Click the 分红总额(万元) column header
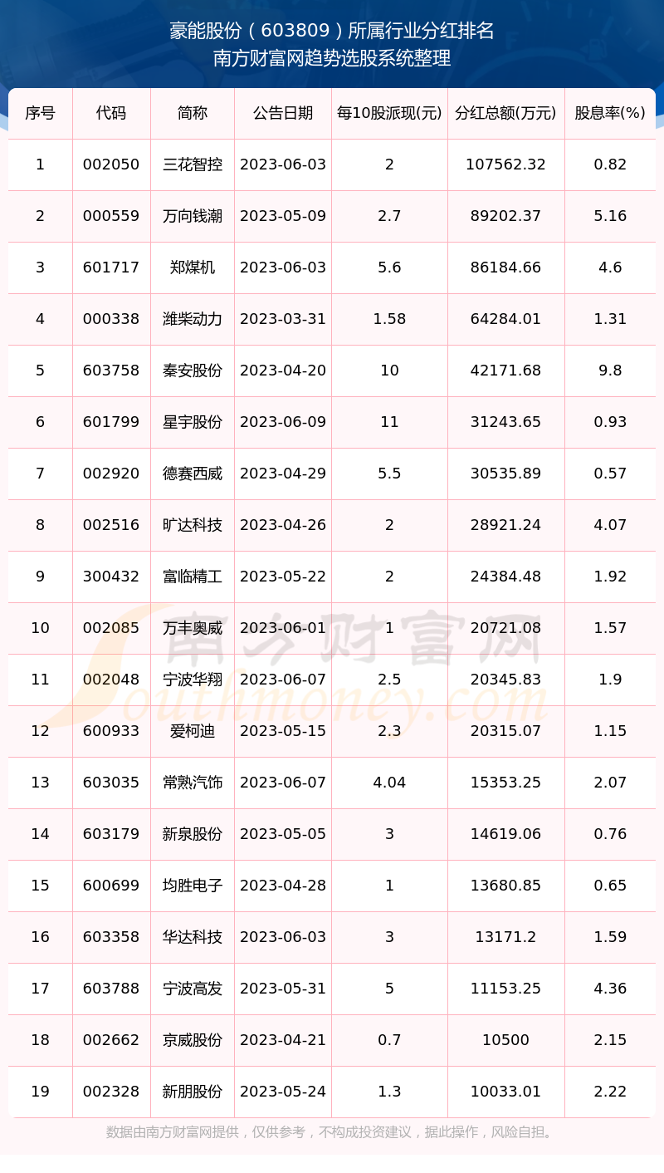 [x=505, y=113]
